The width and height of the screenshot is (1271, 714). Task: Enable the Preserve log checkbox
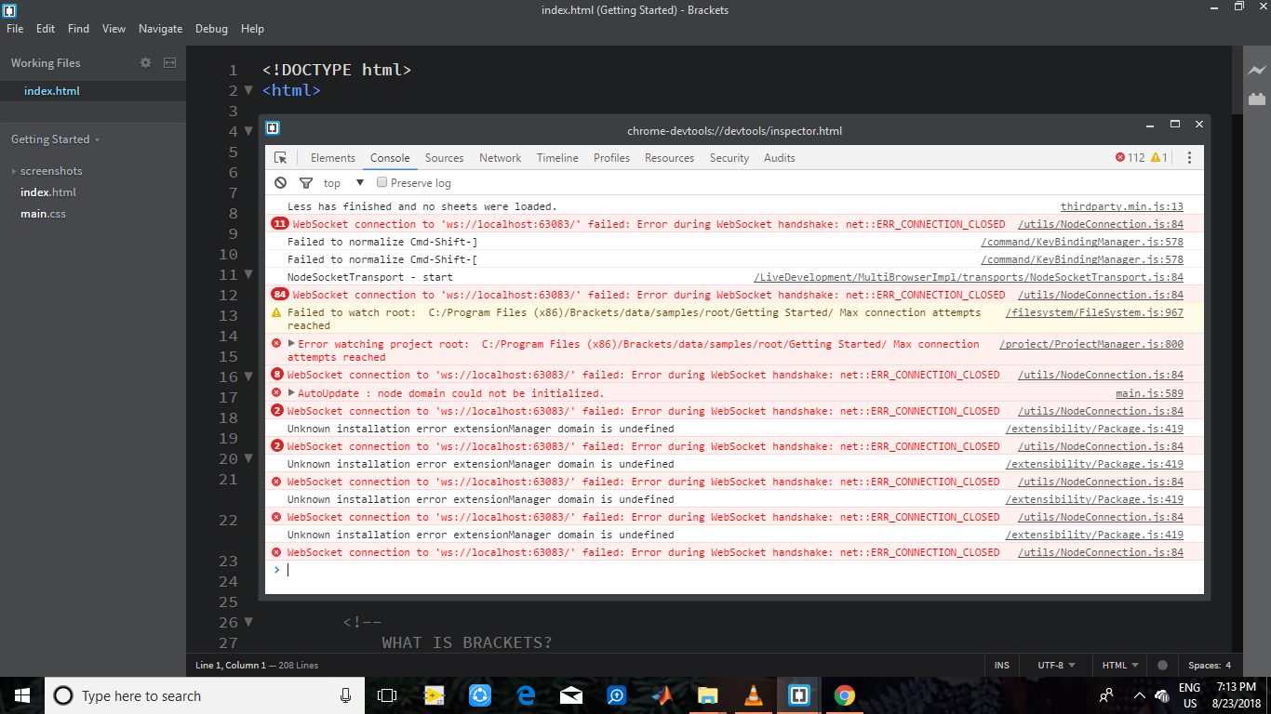[381, 182]
